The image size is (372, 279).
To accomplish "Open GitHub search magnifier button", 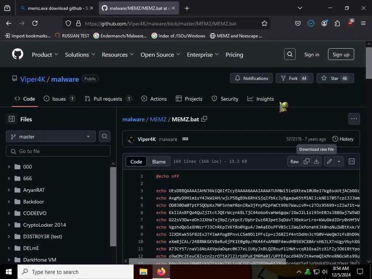I will click(x=290, y=54).
